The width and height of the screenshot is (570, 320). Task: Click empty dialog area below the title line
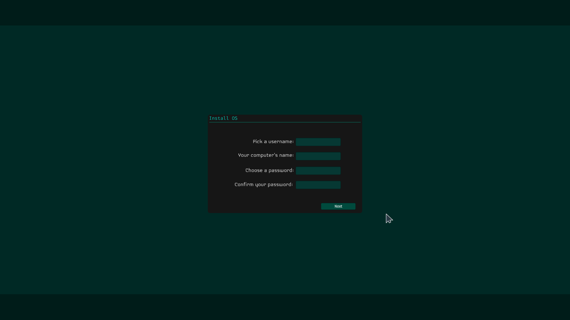click(285, 129)
